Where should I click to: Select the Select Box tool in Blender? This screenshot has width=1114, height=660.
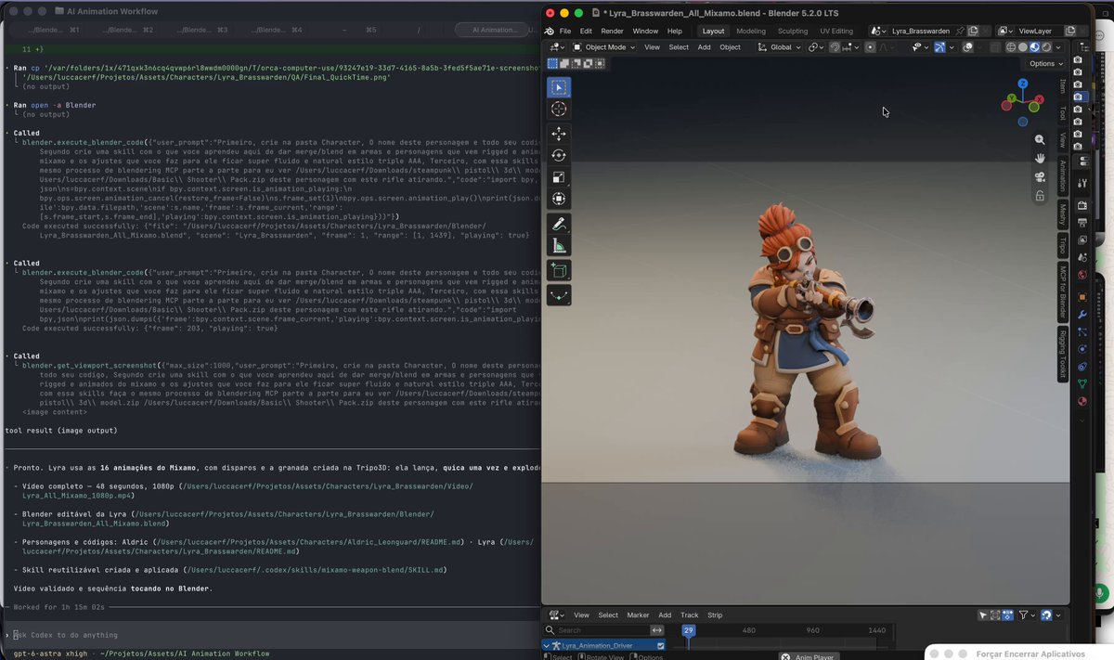(x=559, y=87)
